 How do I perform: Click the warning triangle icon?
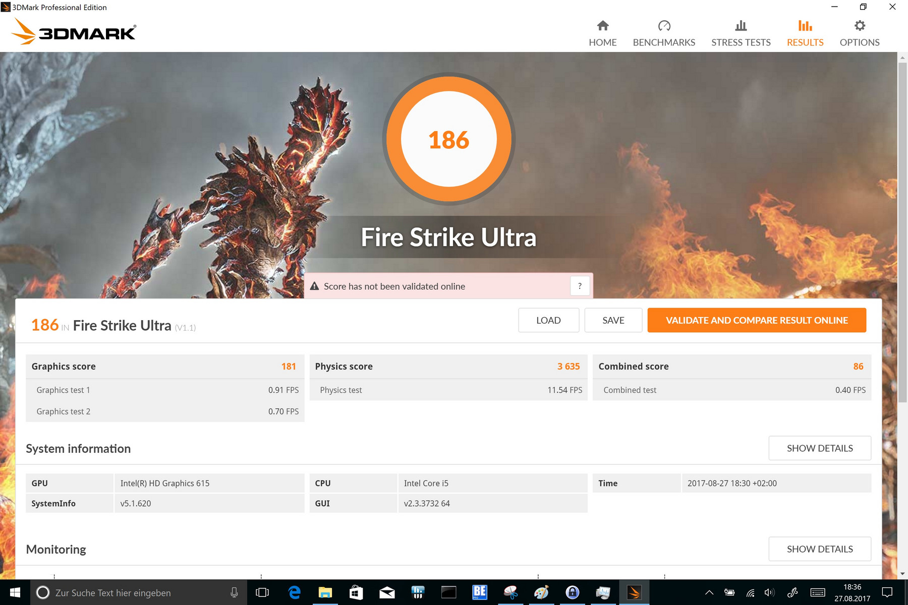click(x=314, y=286)
